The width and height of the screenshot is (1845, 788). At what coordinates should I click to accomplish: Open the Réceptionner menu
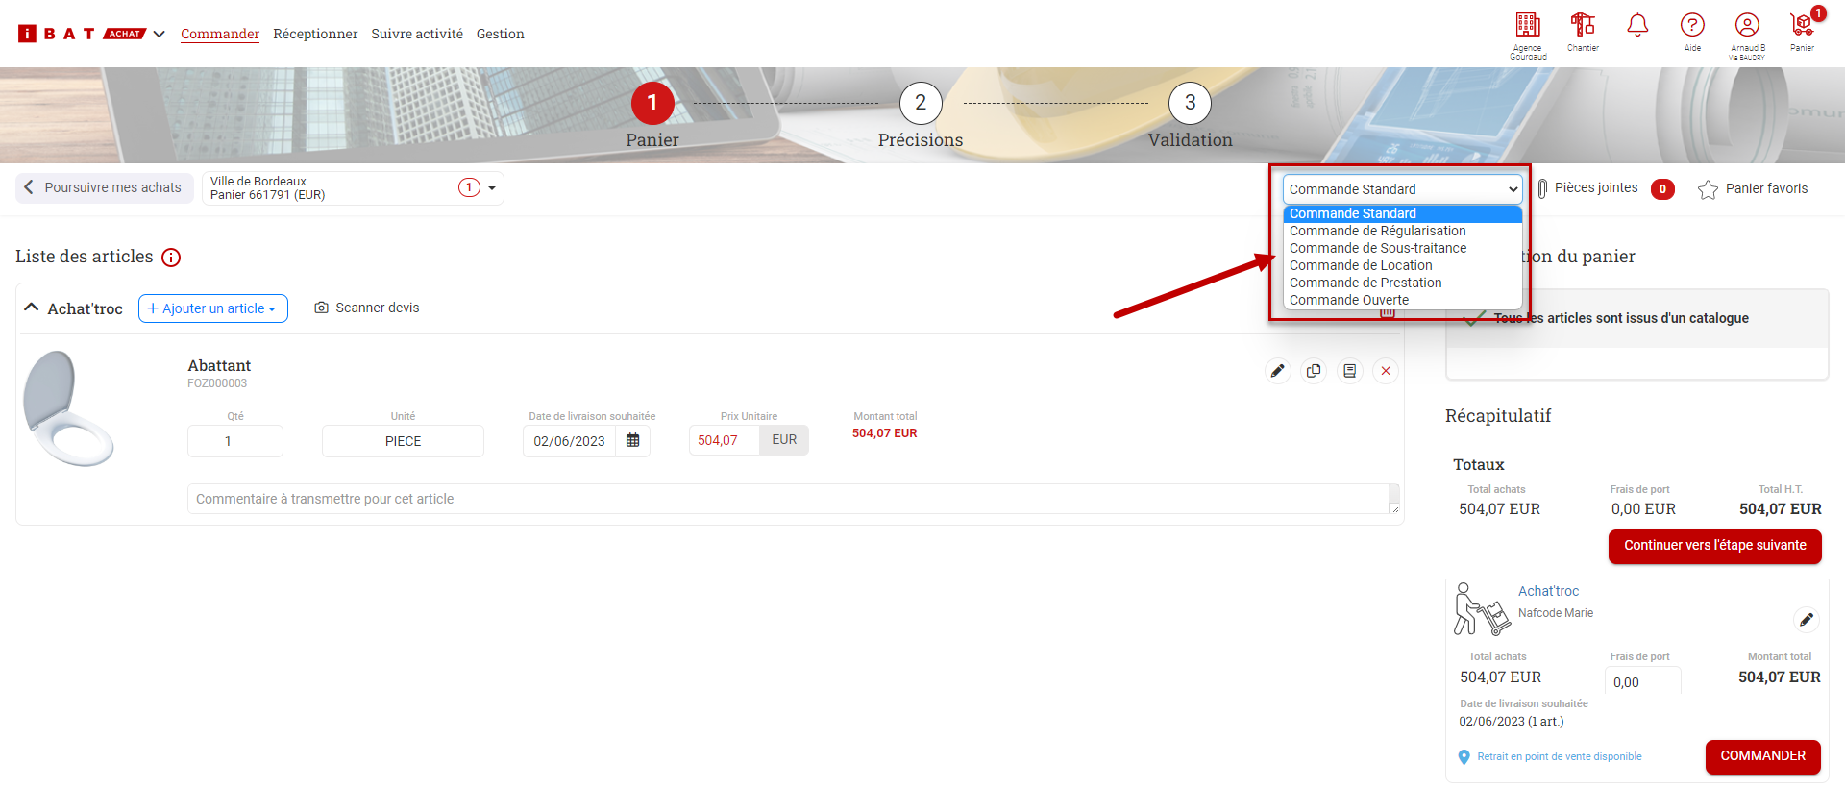click(x=315, y=34)
